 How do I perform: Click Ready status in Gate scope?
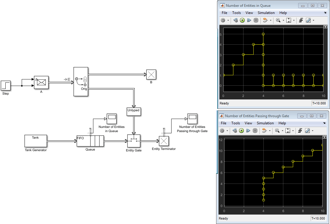click(224, 219)
